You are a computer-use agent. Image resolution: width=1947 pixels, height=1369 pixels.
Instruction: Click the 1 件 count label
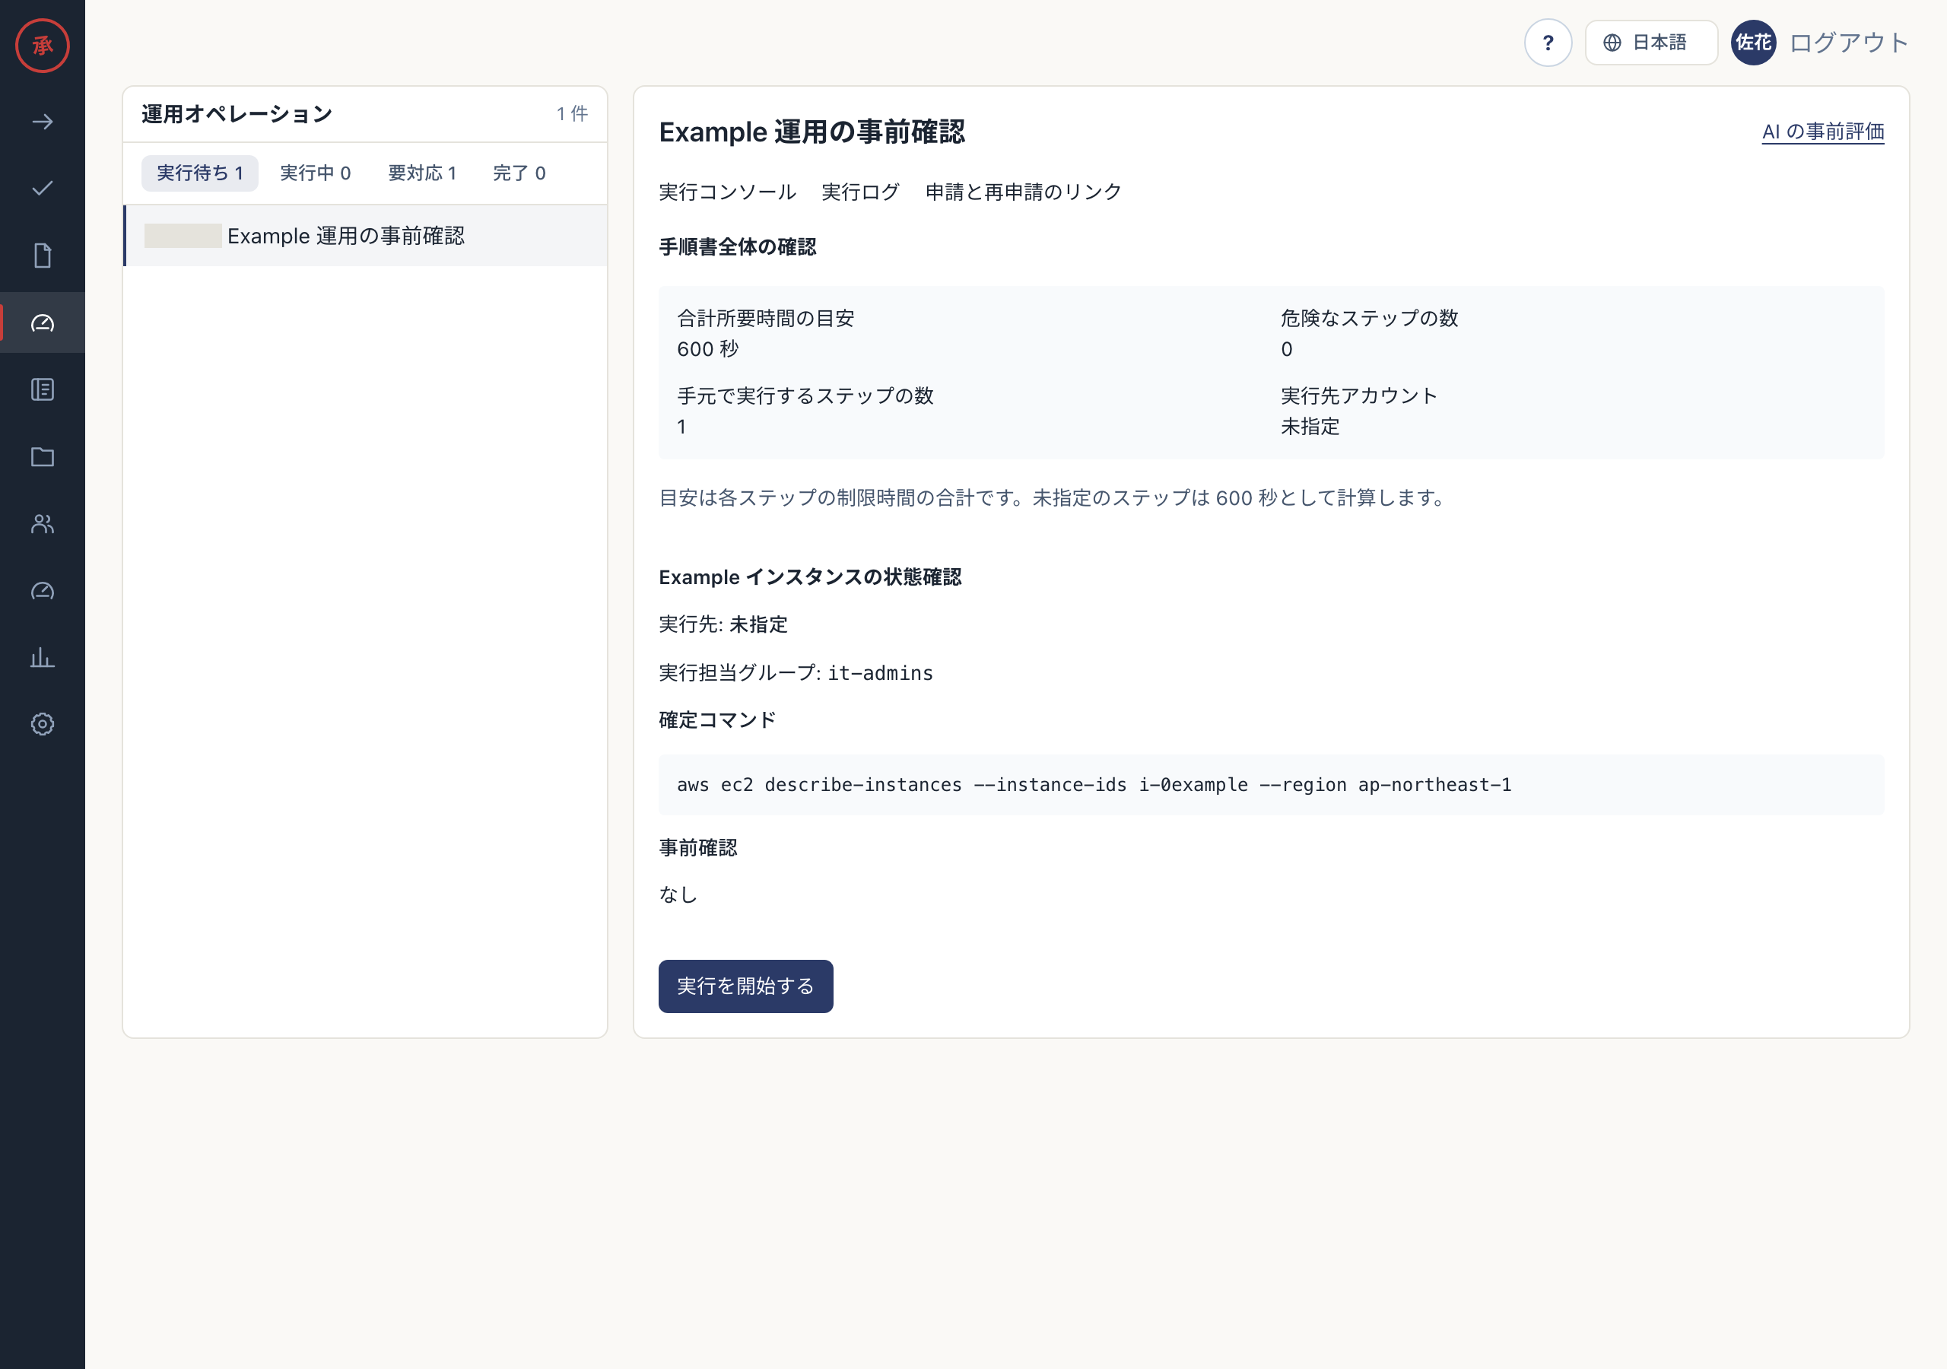pos(571,113)
